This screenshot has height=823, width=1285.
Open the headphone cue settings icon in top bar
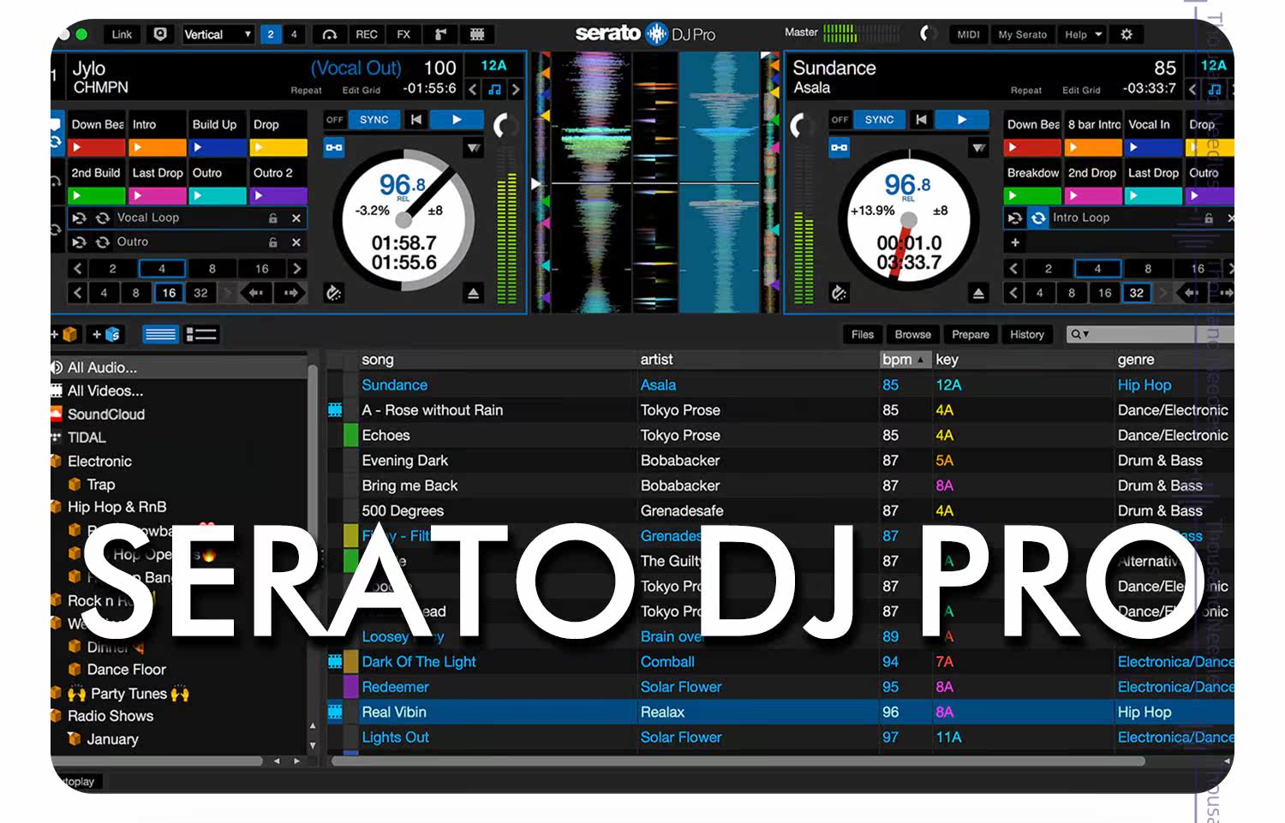329,34
